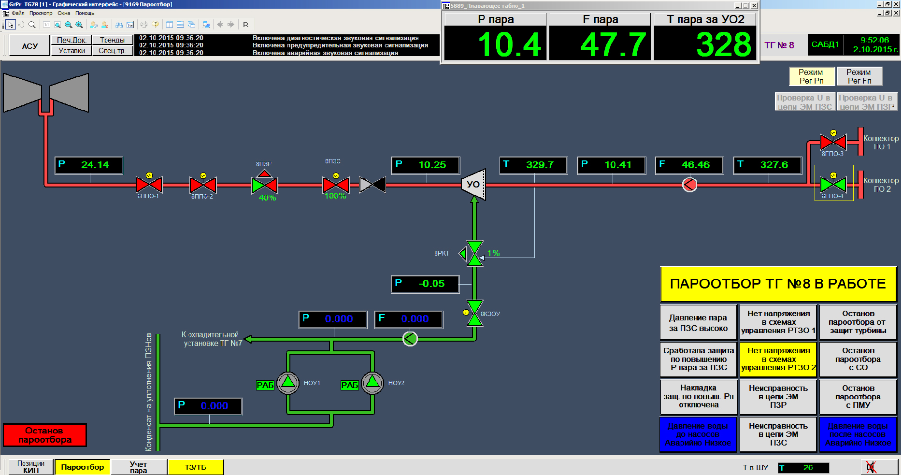
Task: Click the muted sound alarm icon
Action: [871, 467]
